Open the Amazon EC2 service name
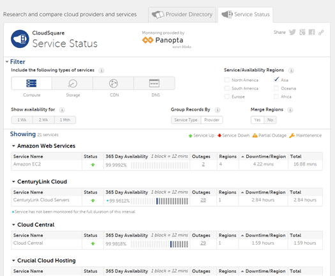 pos(27,164)
